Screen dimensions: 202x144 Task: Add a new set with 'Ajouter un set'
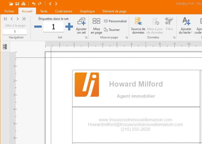(x=81, y=26)
